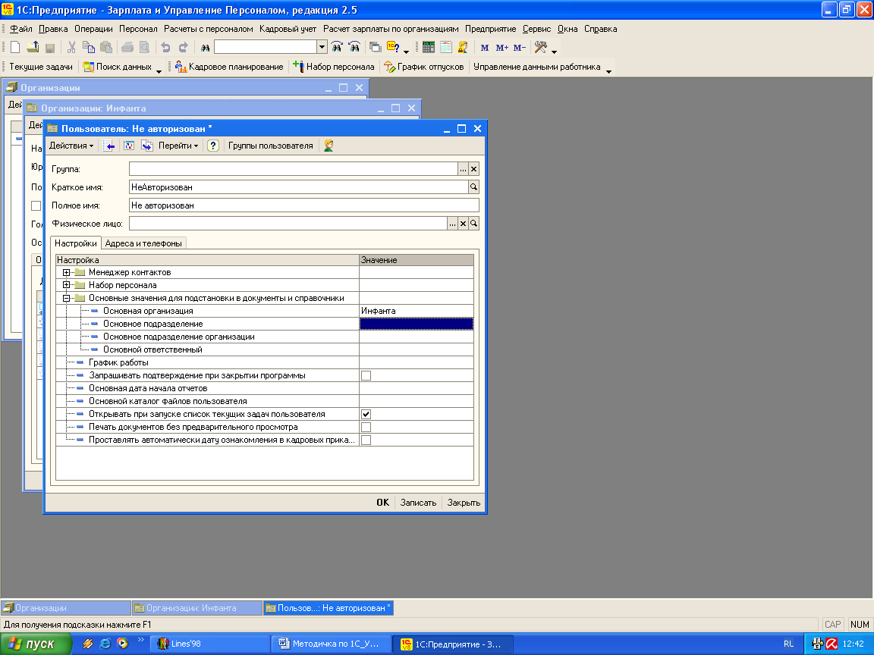The height and width of the screenshot is (655, 874).
Task: Click the refresh icon in user form toolbar
Action: click(129, 146)
